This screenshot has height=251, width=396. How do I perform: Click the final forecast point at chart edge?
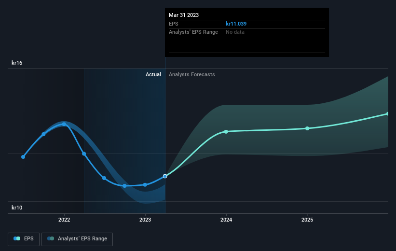pyautogui.click(x=388, y=114)
